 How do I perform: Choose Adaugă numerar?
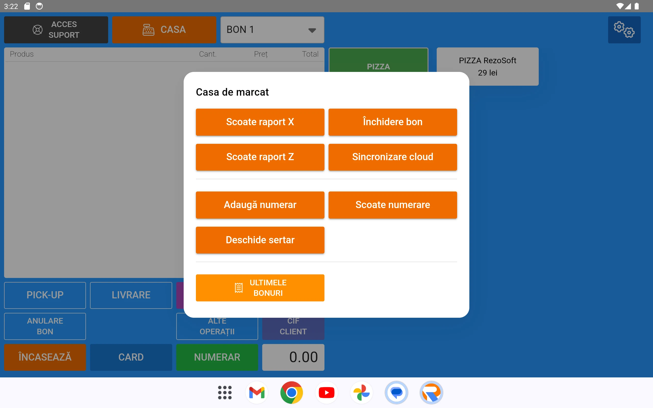[x=260, y=205]
